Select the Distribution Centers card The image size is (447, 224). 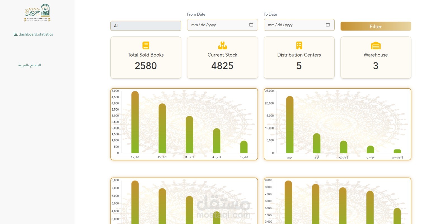tap(299, 58)
